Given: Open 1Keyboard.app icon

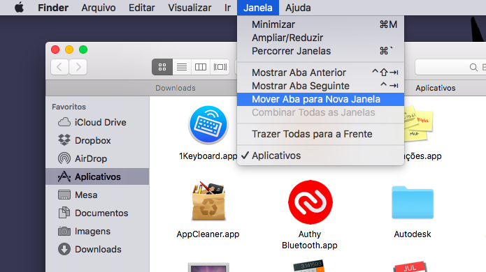Looking at the screenshot, I should tap(208, 125).
